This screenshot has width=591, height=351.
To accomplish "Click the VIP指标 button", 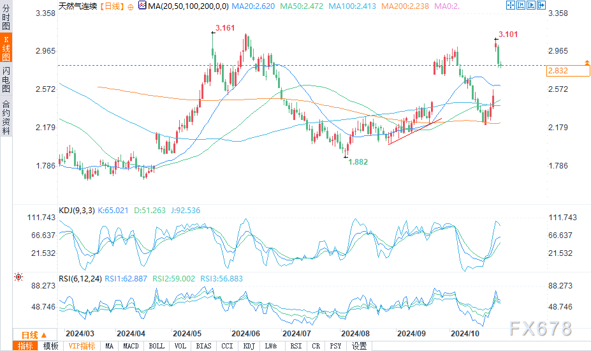I will click(82, 346).
